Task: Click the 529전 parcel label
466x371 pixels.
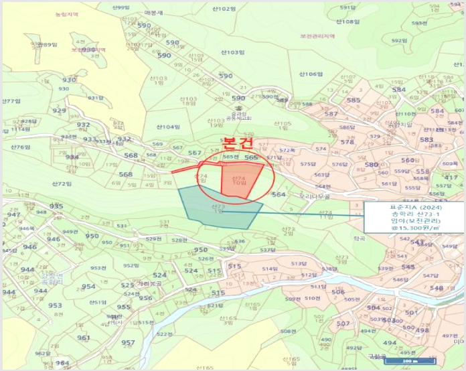Action: pos(153,238)
